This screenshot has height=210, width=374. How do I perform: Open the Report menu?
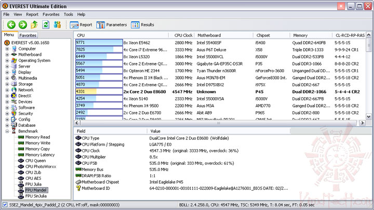point(32,15)
